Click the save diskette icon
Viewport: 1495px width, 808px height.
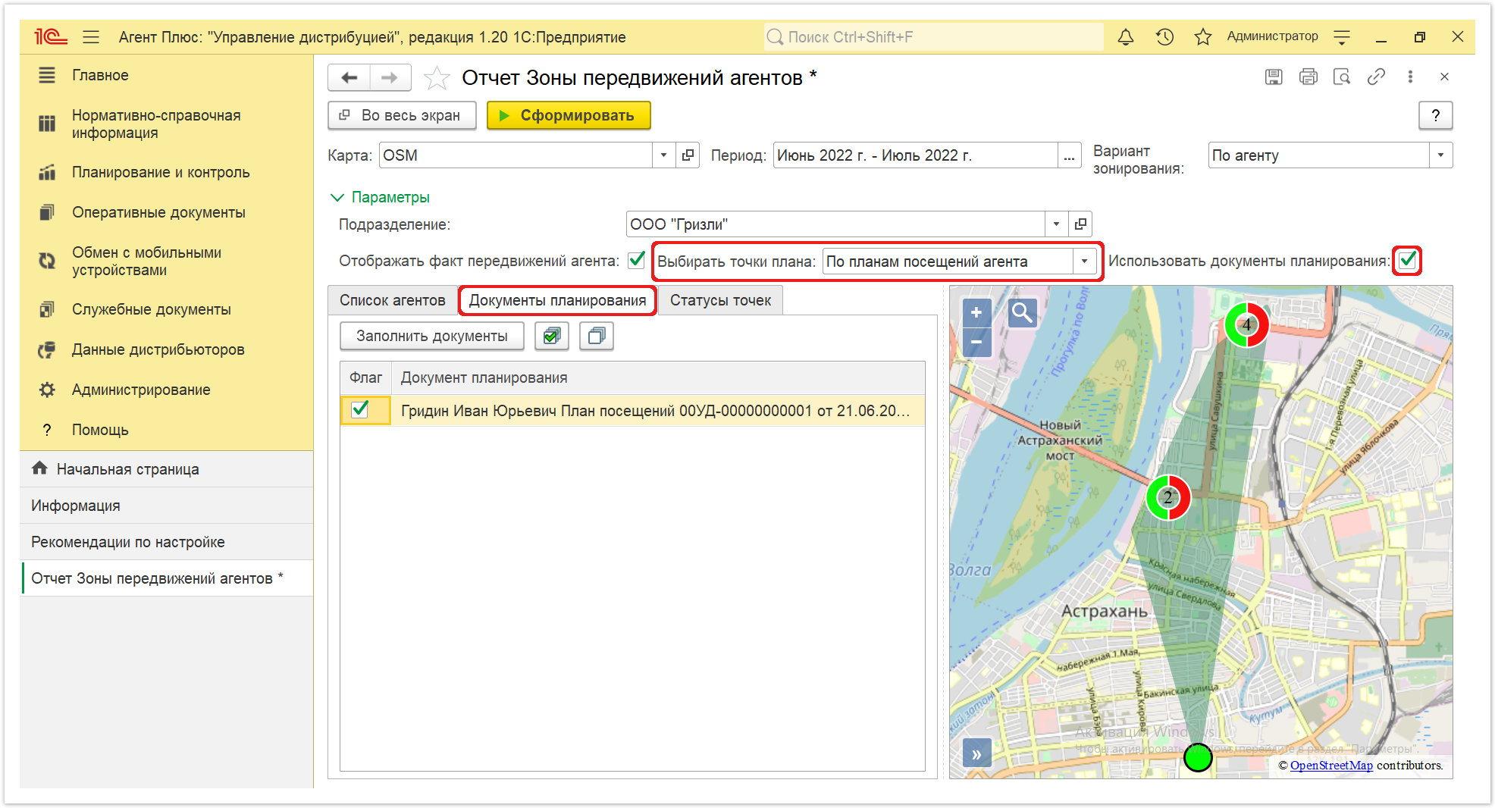coord(1274,77)
